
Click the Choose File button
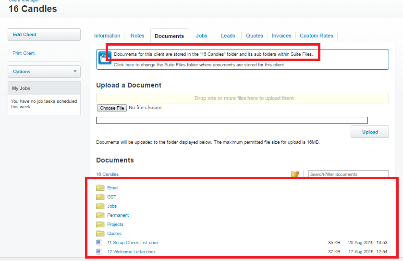112,108
